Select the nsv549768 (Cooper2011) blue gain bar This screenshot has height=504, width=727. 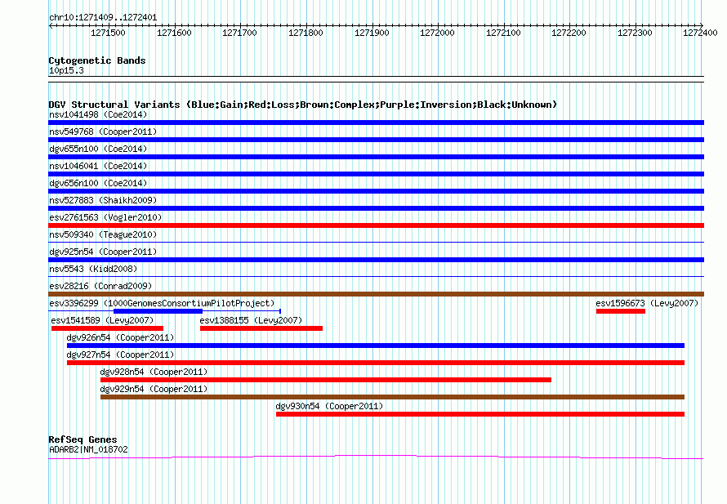376,140
